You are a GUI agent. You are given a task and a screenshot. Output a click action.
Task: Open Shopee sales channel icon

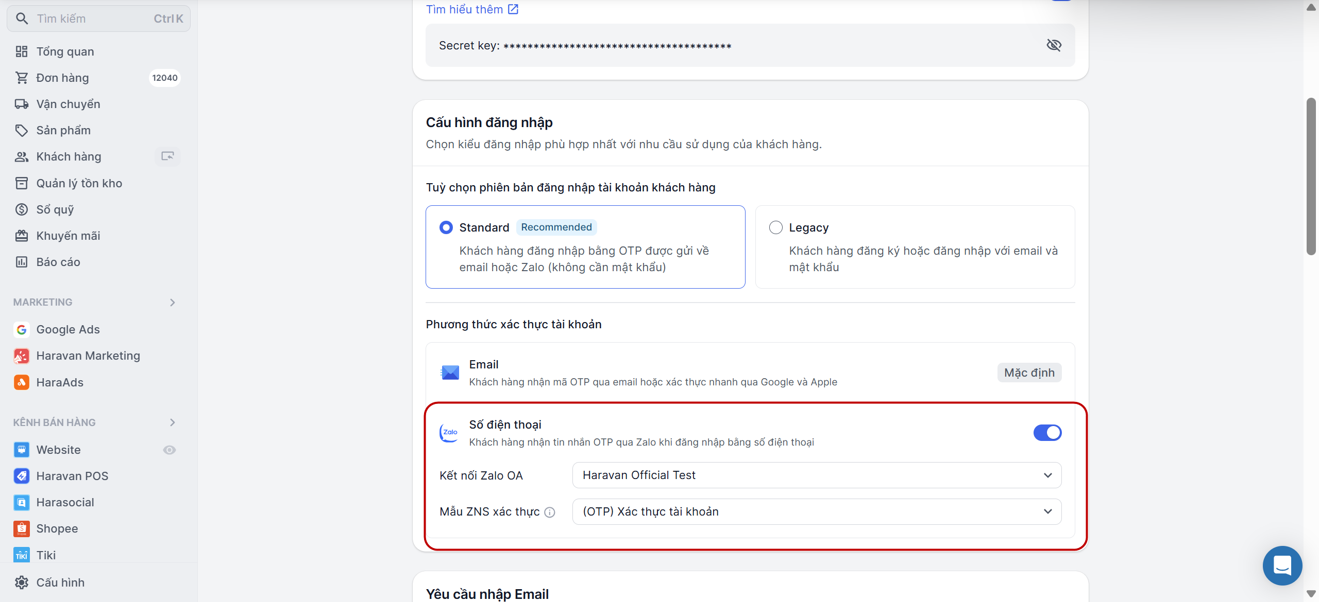coord(22,528)
